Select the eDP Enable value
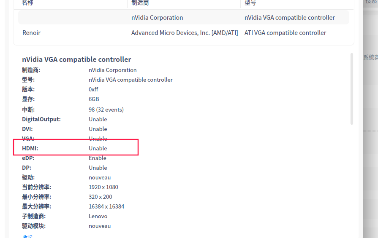 98,158
